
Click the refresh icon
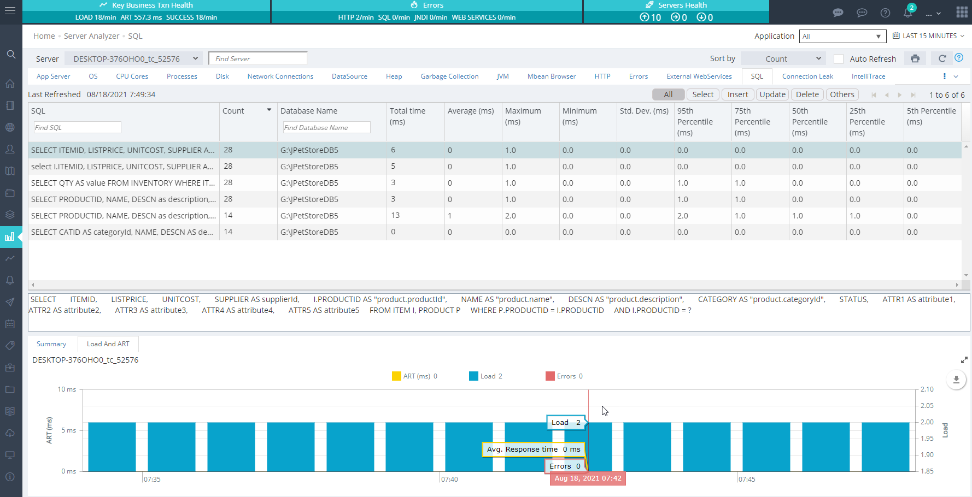(x=942, y=58)
